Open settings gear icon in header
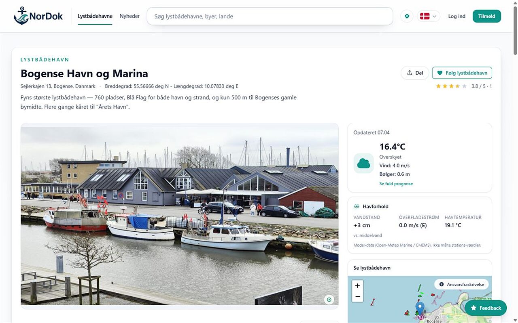Screen dimensions: 518x323 tap(407, 16)
